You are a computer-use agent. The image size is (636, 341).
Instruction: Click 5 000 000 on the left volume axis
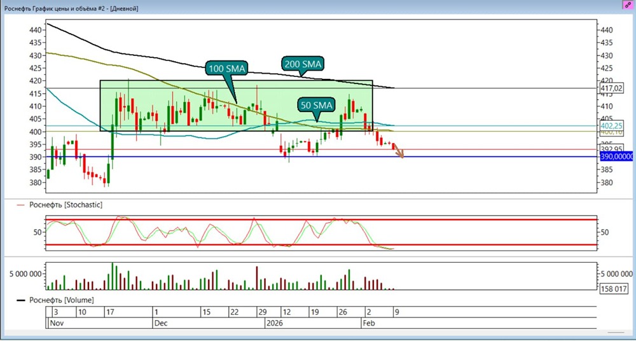click(x=25, y=274)
